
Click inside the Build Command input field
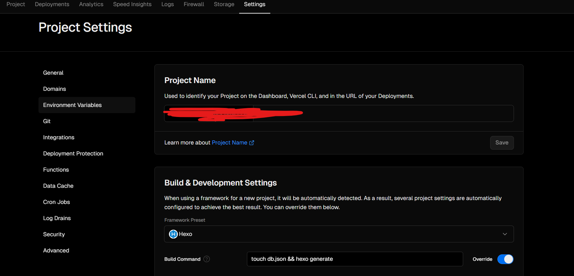coord(355,259)
